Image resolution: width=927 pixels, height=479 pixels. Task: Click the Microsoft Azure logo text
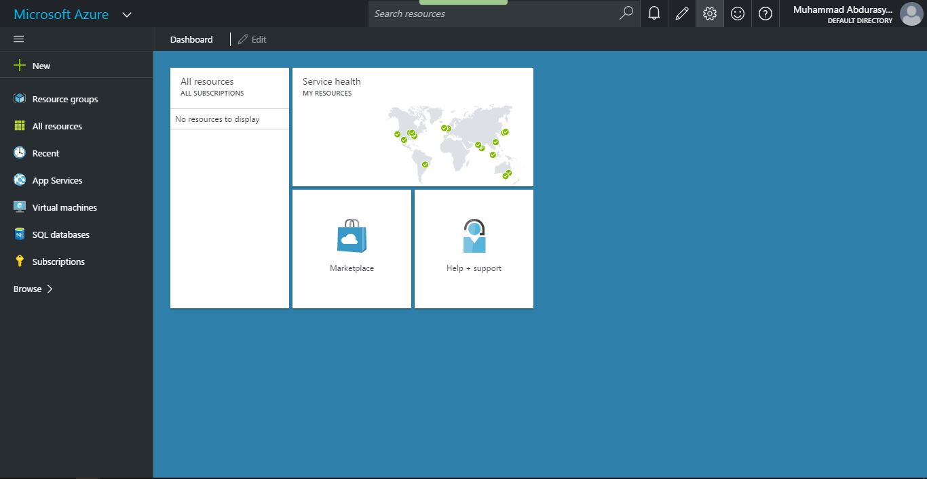(x=61, y=14)
